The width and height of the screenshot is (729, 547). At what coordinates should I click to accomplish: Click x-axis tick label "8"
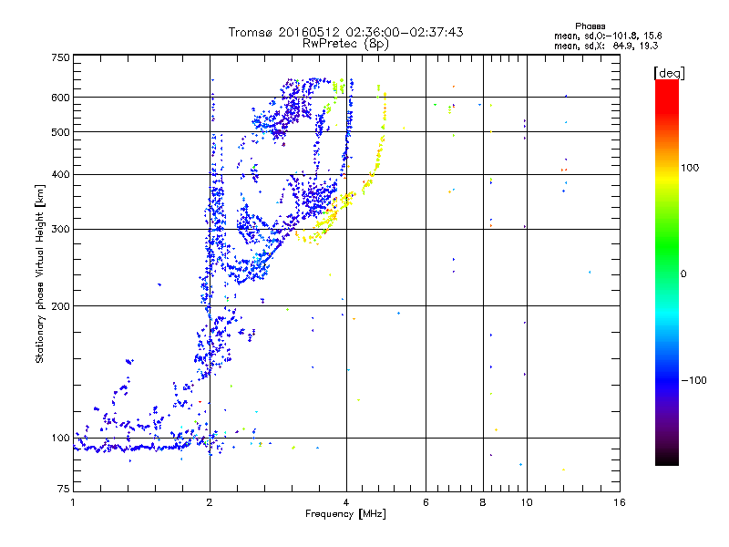point(483,502)
